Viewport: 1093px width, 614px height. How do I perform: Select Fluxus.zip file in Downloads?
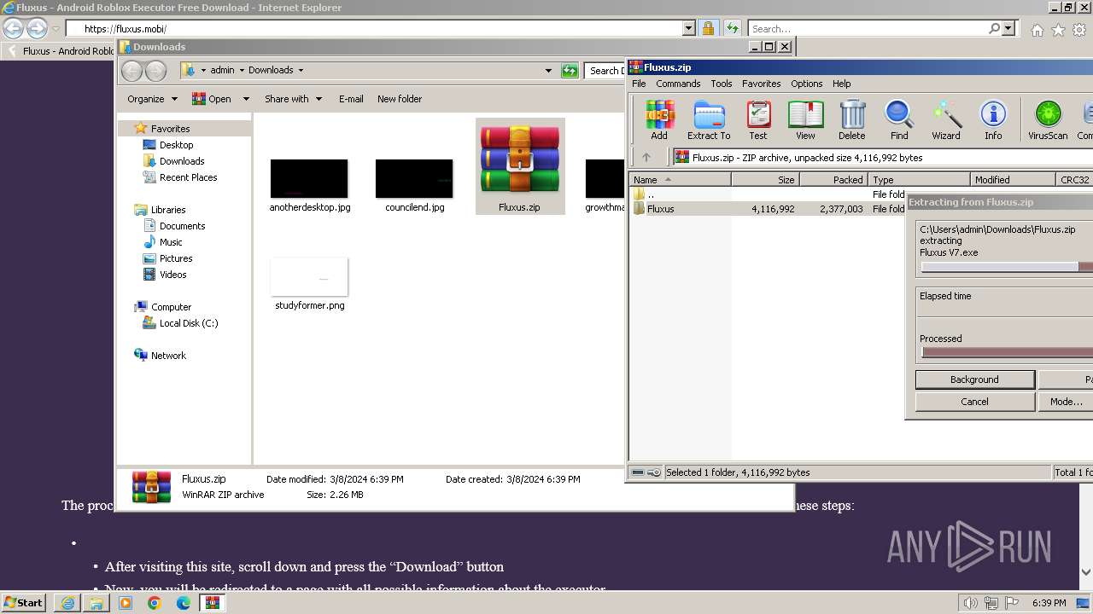[x=520, y=166]
